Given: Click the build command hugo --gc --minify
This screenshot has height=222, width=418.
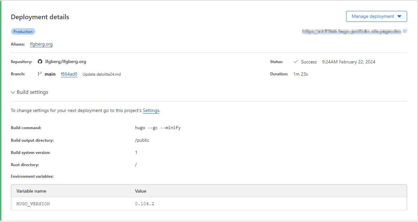Looking at the screenshot, I should tap(158, 128).
